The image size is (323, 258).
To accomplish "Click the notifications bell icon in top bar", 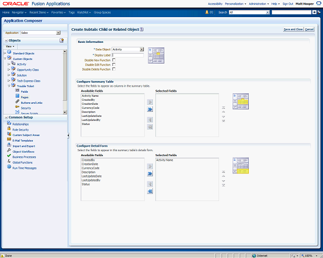I will 207,12.
